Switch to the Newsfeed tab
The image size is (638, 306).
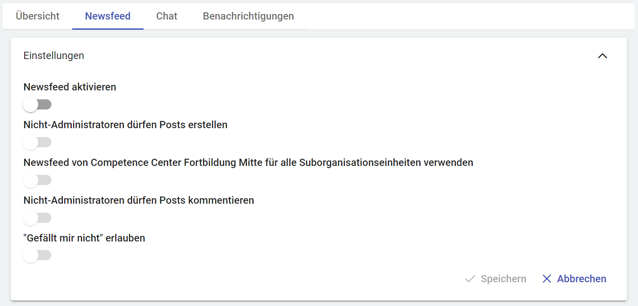[x=107, y=16]
